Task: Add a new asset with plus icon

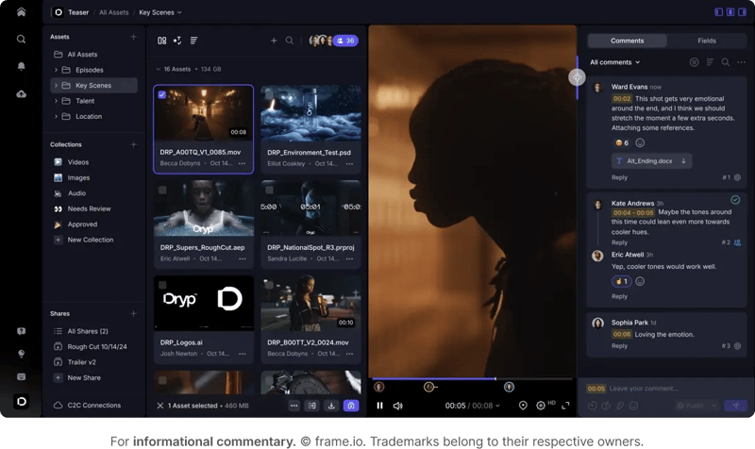Action: [274, 41]
